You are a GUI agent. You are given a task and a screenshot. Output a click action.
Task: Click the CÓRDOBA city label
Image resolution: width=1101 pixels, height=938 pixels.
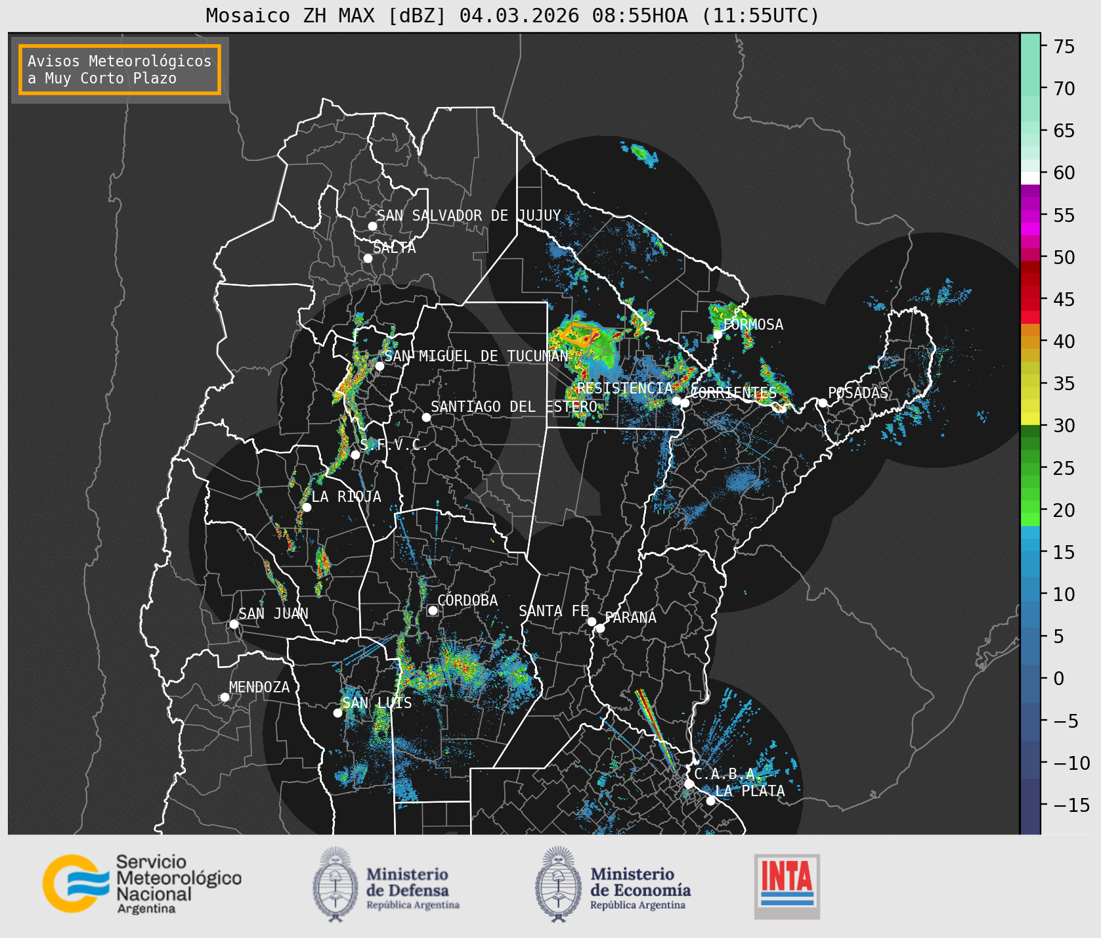click(467, 600)
